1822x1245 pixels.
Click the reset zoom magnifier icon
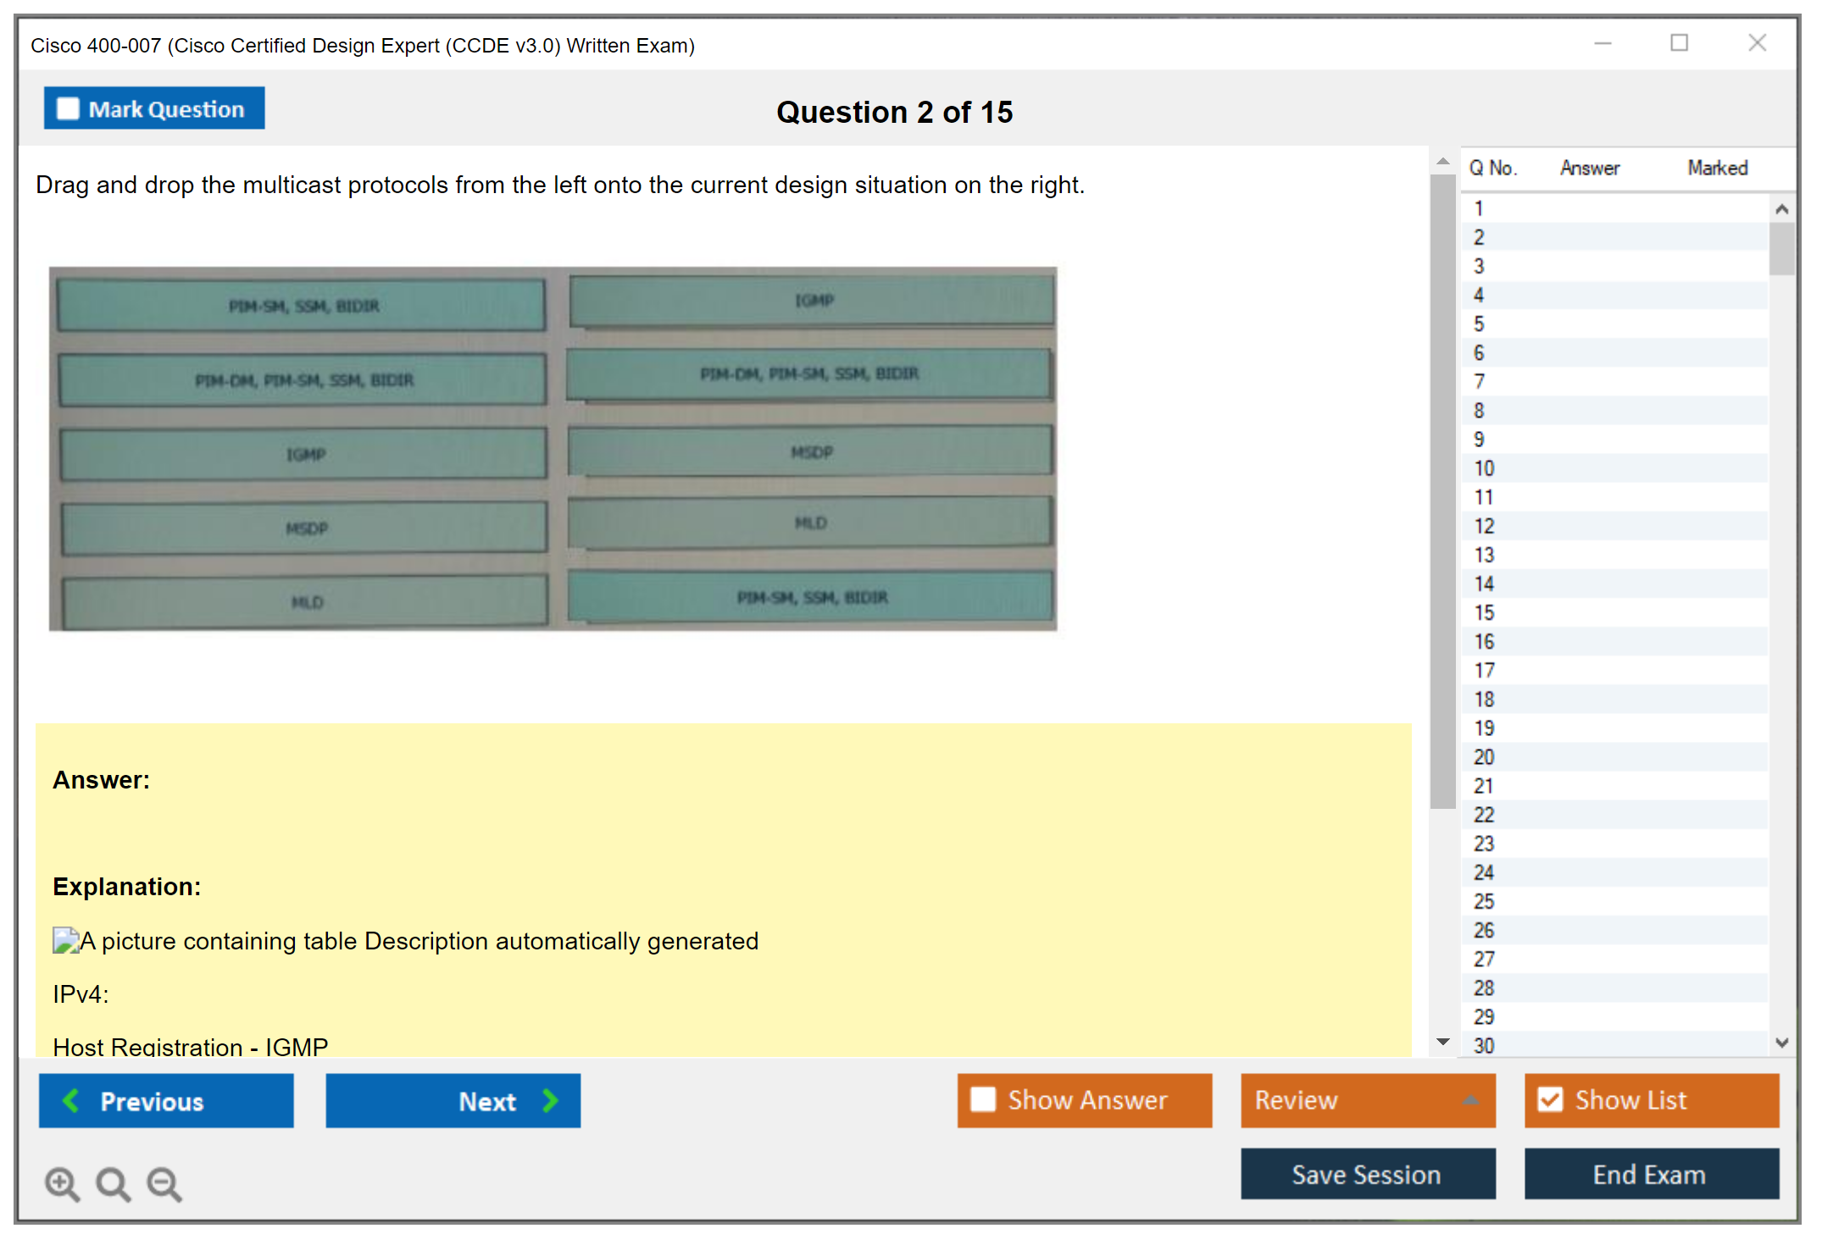point(112,1183)
